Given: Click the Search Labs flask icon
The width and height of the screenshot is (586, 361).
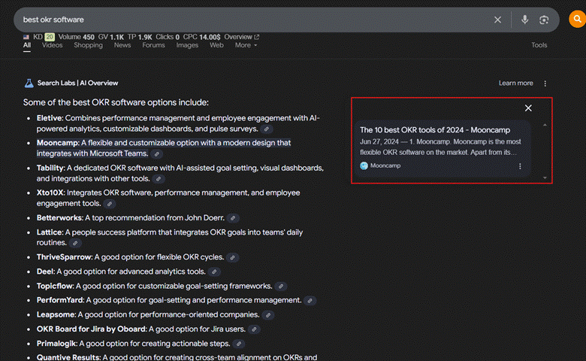Looking at the screenshot, I should point(29,83).
